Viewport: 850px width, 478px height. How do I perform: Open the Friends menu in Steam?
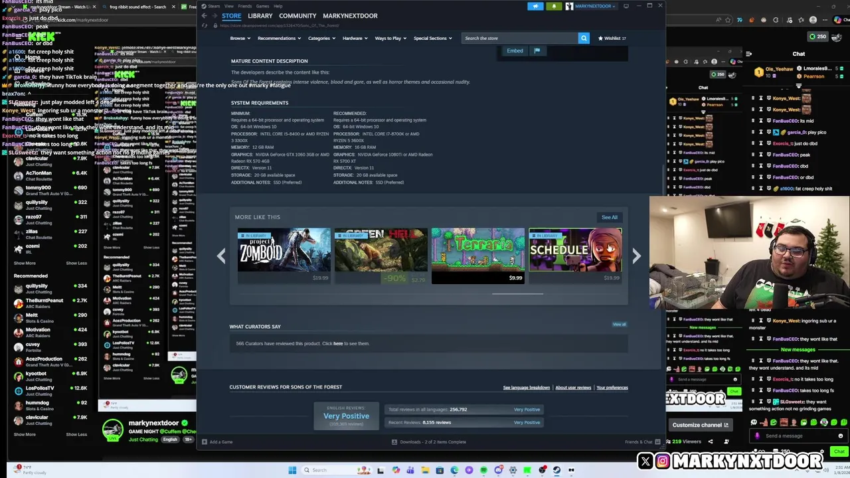coord(245,6)
